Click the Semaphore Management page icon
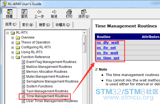The width and height of the screenshot is (160, 104). pos(23,81)
